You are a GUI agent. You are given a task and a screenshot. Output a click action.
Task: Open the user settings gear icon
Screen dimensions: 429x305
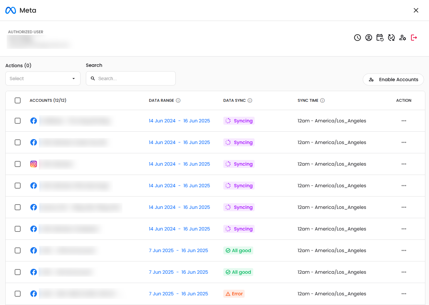click(x=403, y=38)
